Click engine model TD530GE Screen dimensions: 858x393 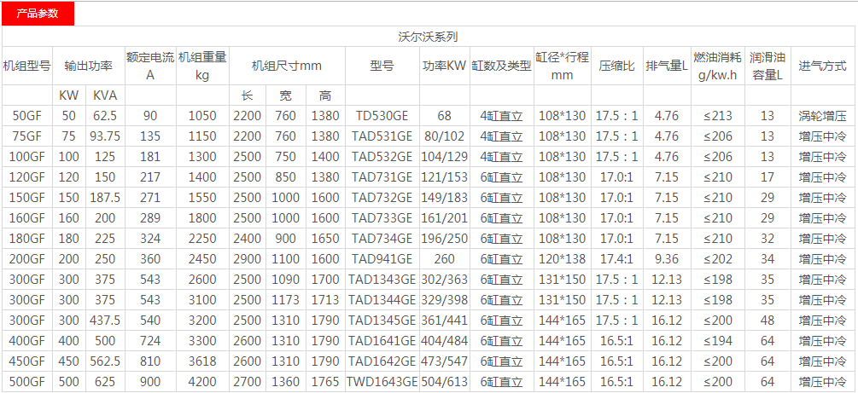click(382, 116)
